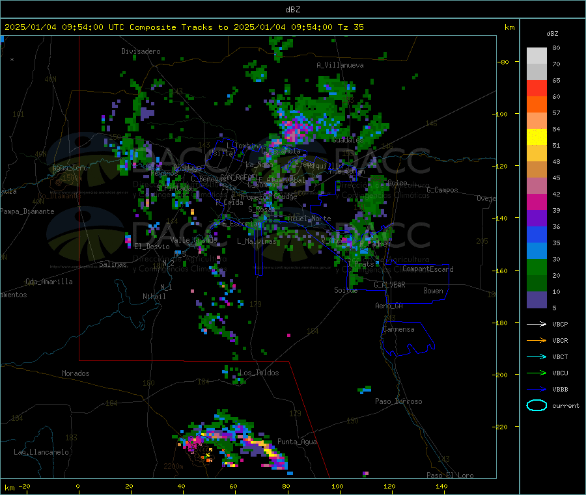The height and width of the screenshot is (495, 586).
Task: Click the Guadales place label
Action: click(x=348, y=140)
